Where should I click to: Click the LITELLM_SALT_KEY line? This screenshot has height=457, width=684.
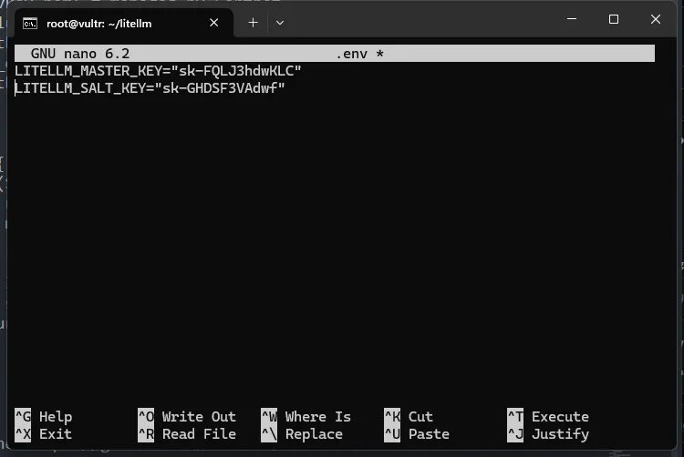coord(150,88)
